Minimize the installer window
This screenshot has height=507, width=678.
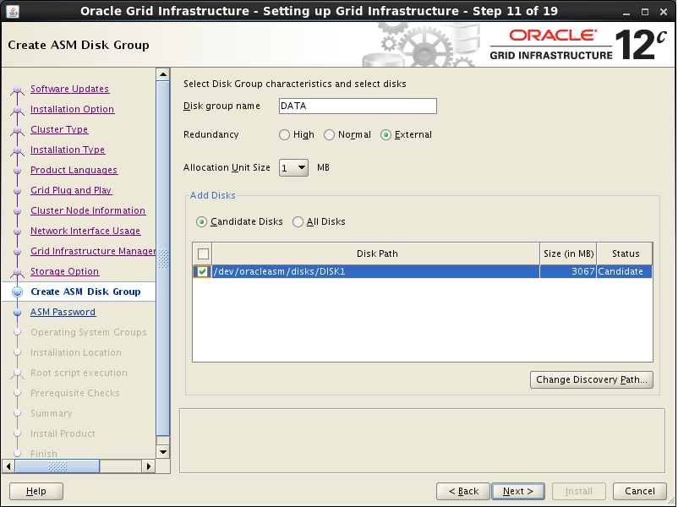[x=626, y=12]
